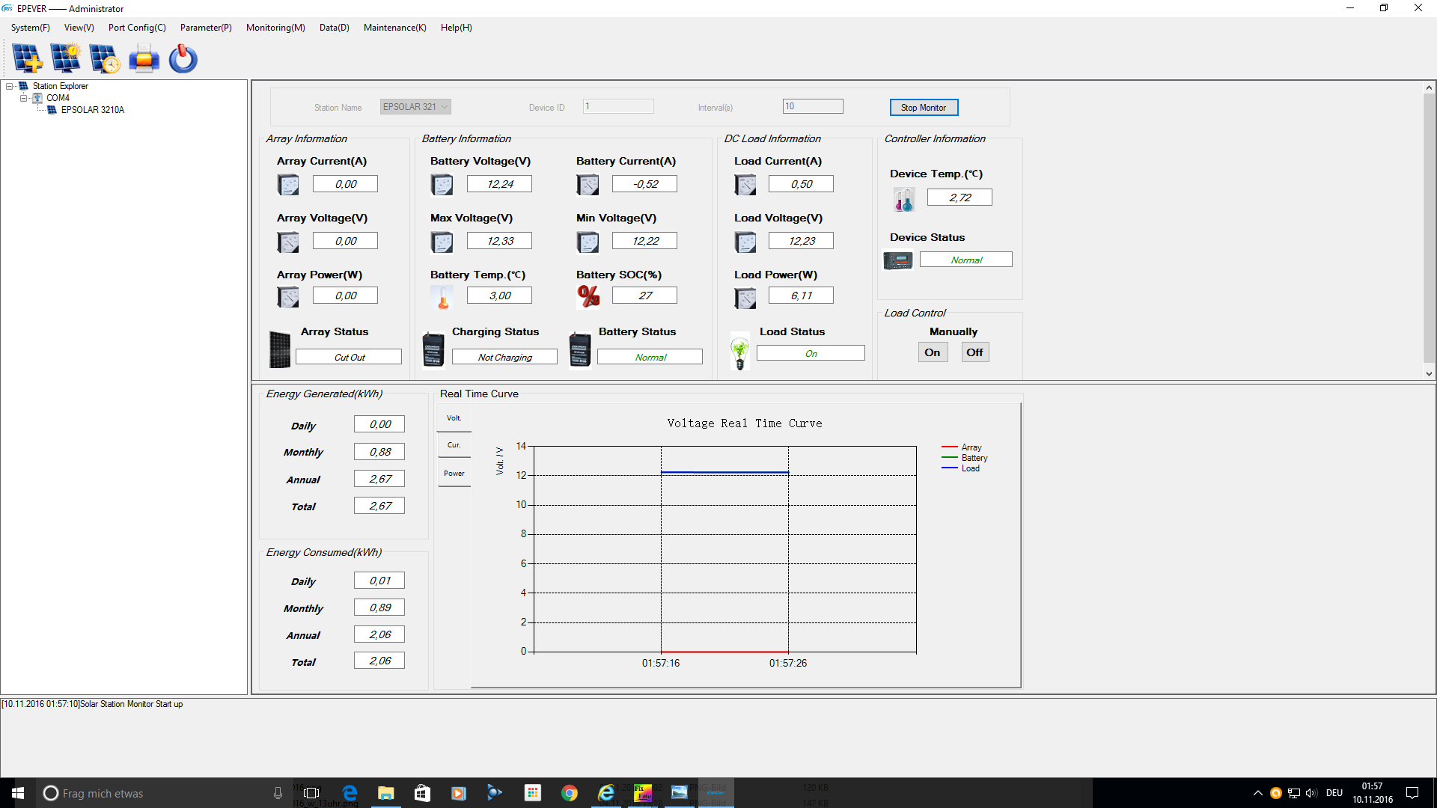Click the Load Status light bulb icon
1437x808 pixels.
click(x=739, y=352)
